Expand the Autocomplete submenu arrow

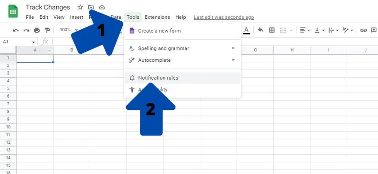click(233, 60)
